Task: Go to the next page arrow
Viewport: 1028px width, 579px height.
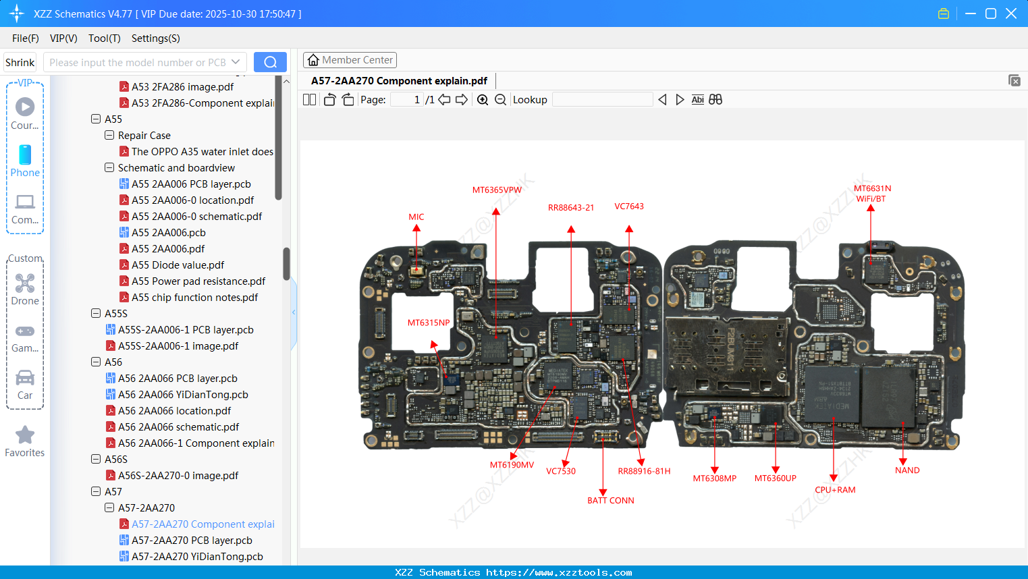Action: tap(462, 100)
